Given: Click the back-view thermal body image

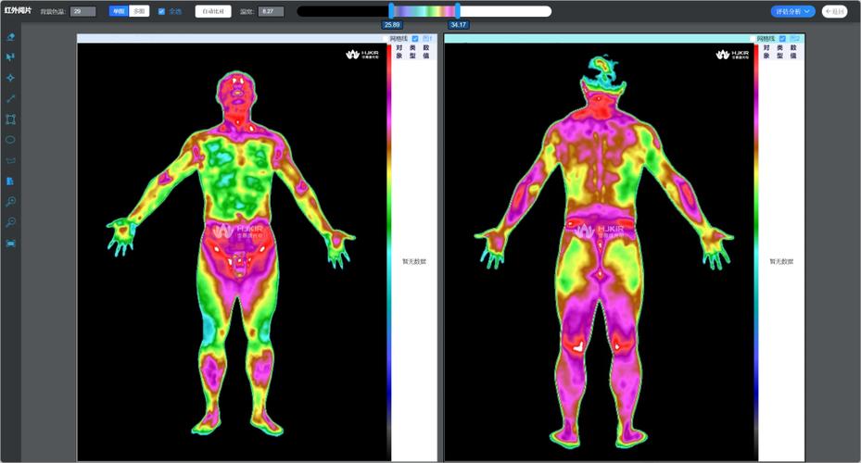Looking at the screenshot, I should click(601, 253).
